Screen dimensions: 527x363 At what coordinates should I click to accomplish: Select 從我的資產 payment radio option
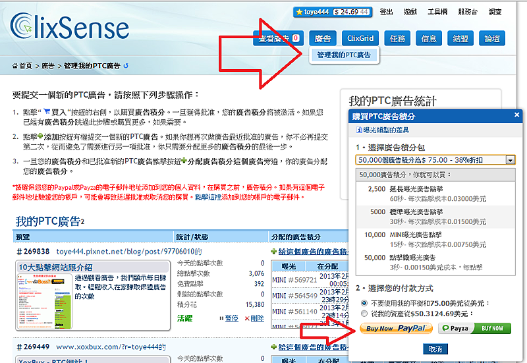[364, 314]
